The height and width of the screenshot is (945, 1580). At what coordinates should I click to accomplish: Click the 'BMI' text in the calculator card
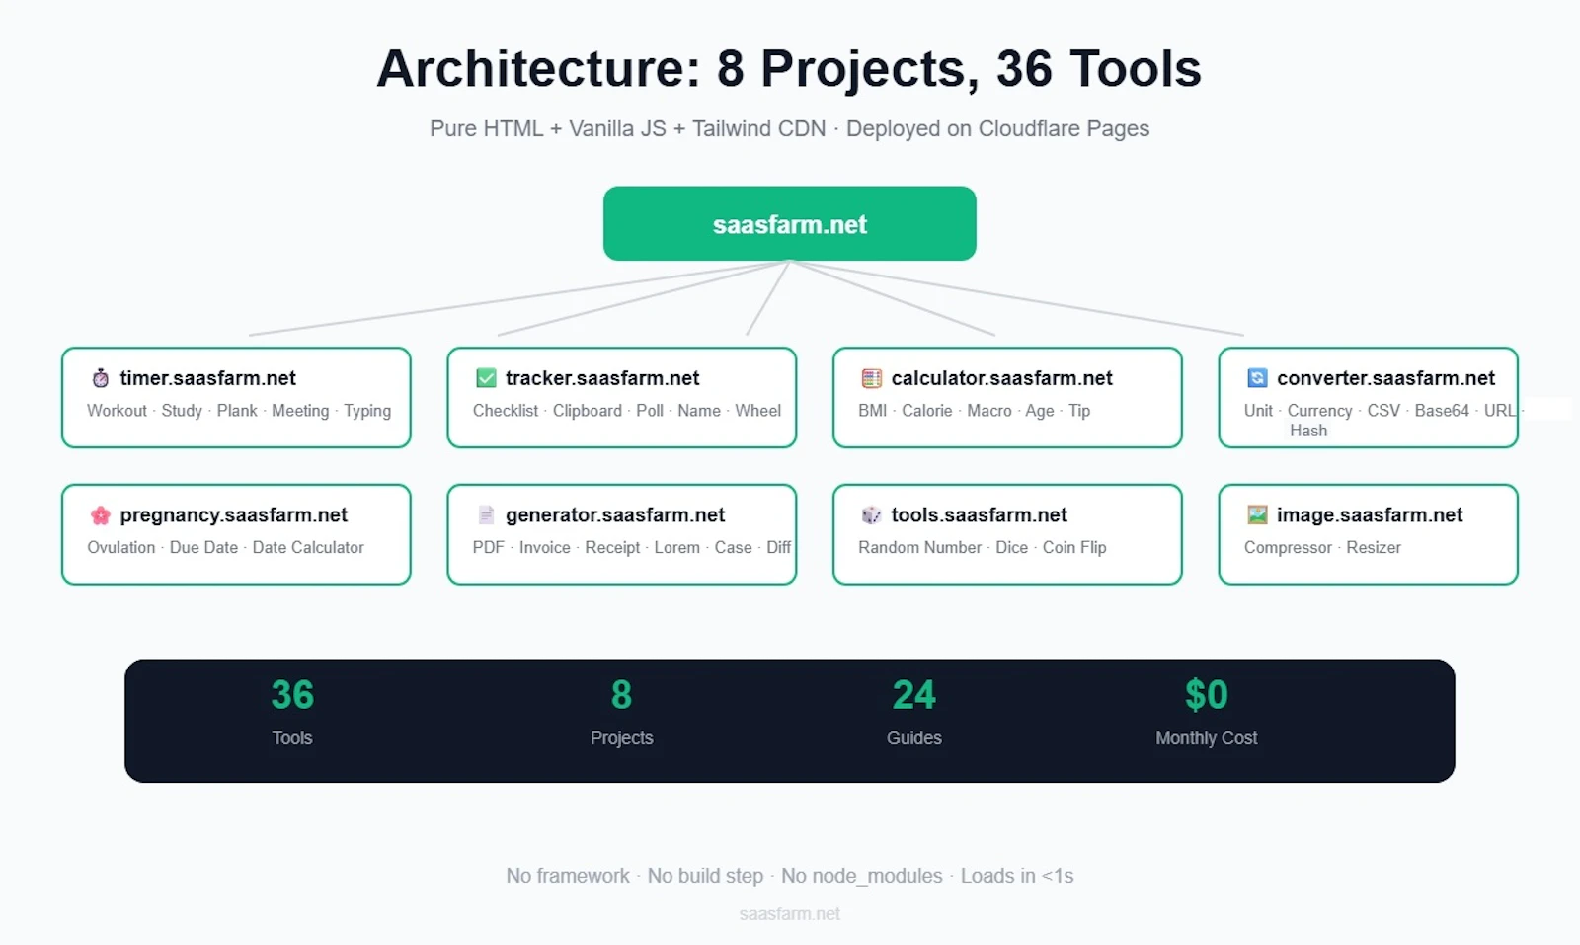pyautogui.click(x=873, y=411)
